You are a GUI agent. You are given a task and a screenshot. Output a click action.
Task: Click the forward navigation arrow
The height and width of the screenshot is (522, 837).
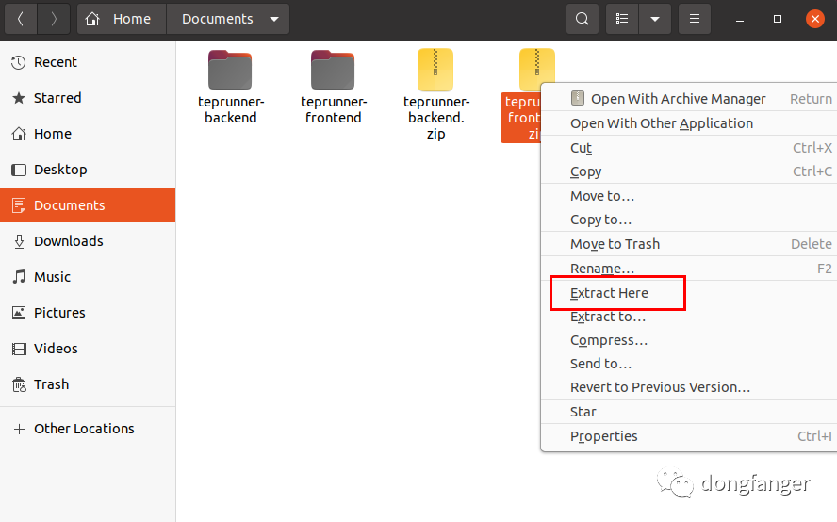(x=54, y=19)
